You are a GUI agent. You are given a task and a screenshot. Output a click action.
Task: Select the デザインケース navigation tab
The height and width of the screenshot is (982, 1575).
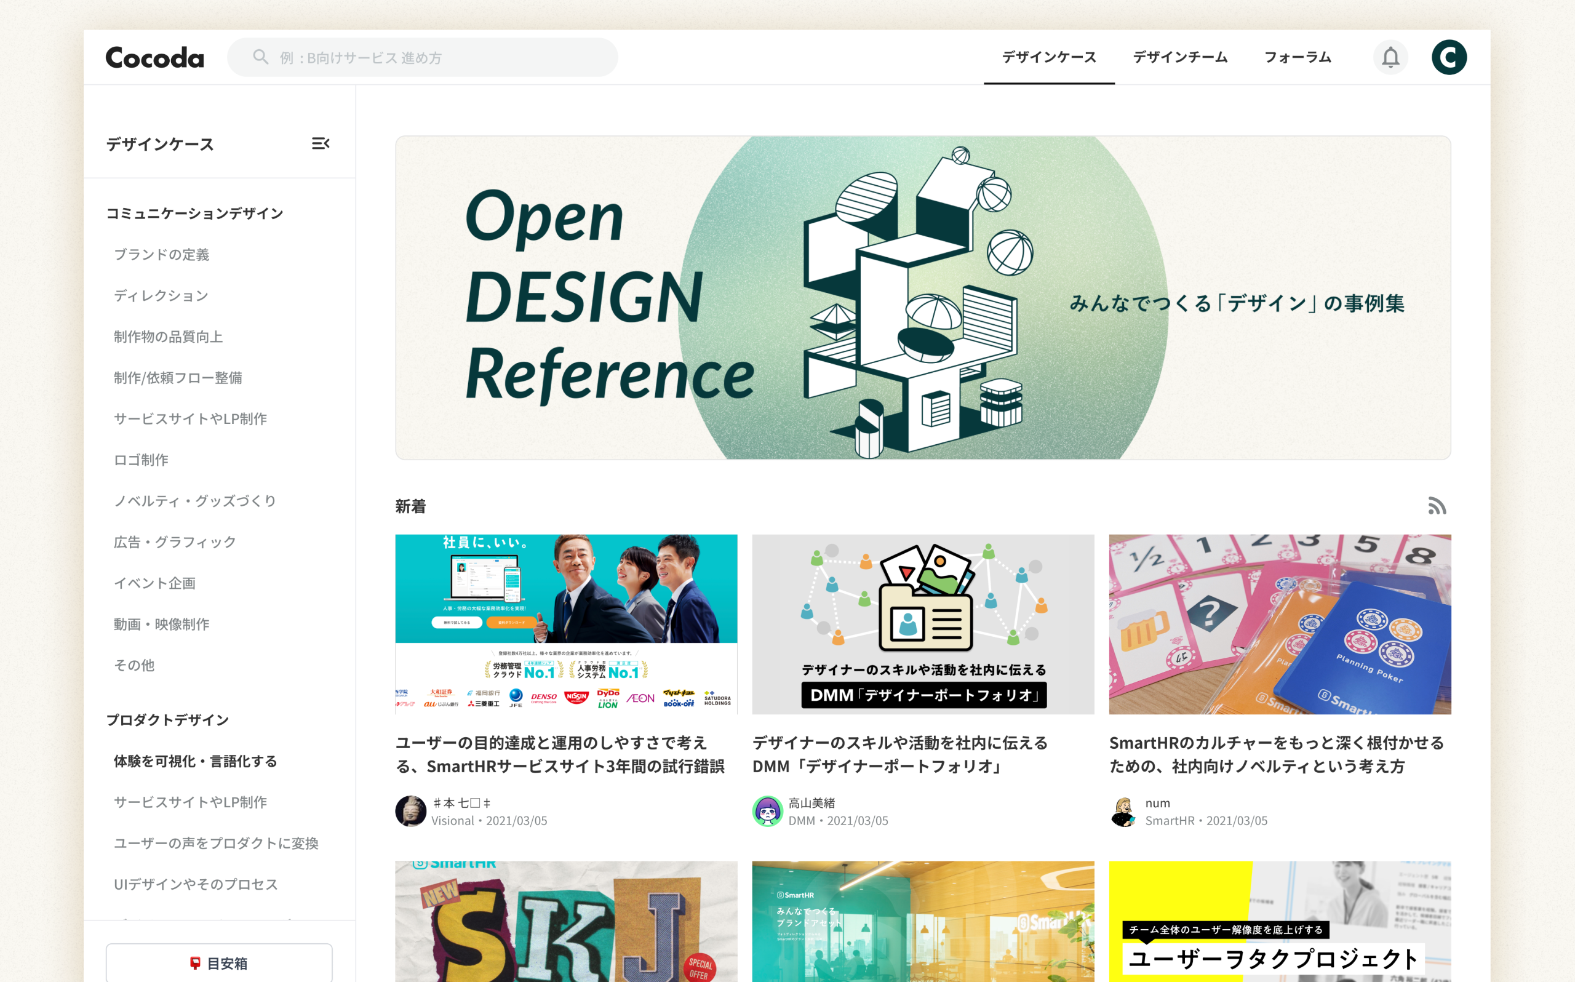click(1048, 57)
